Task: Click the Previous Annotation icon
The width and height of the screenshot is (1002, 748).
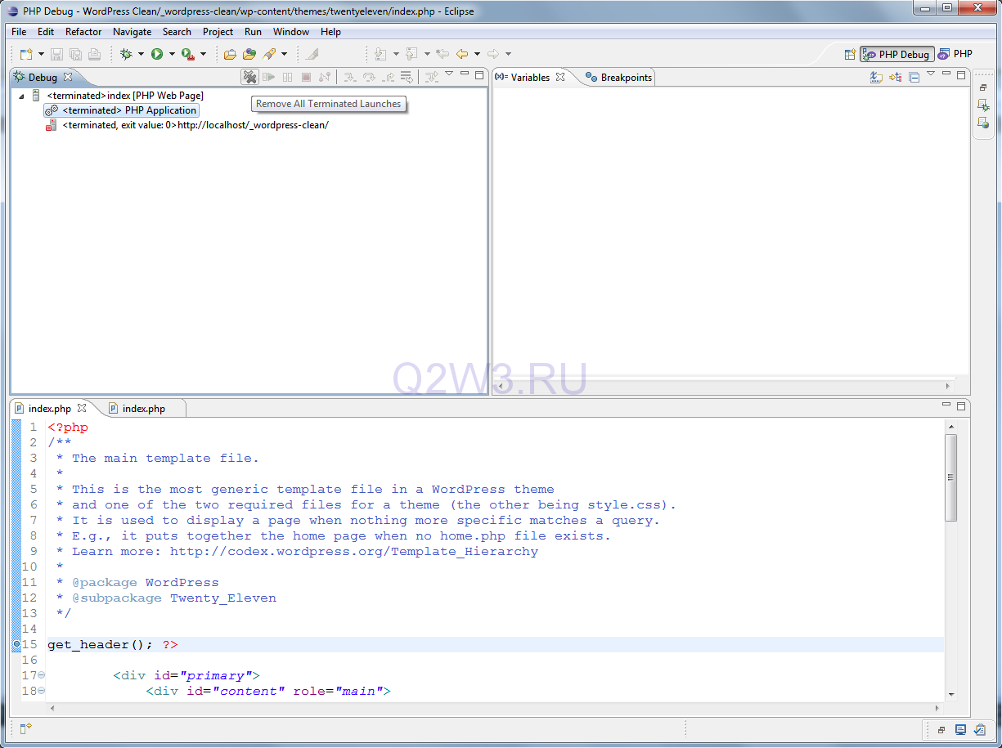Action: point(411,54)
